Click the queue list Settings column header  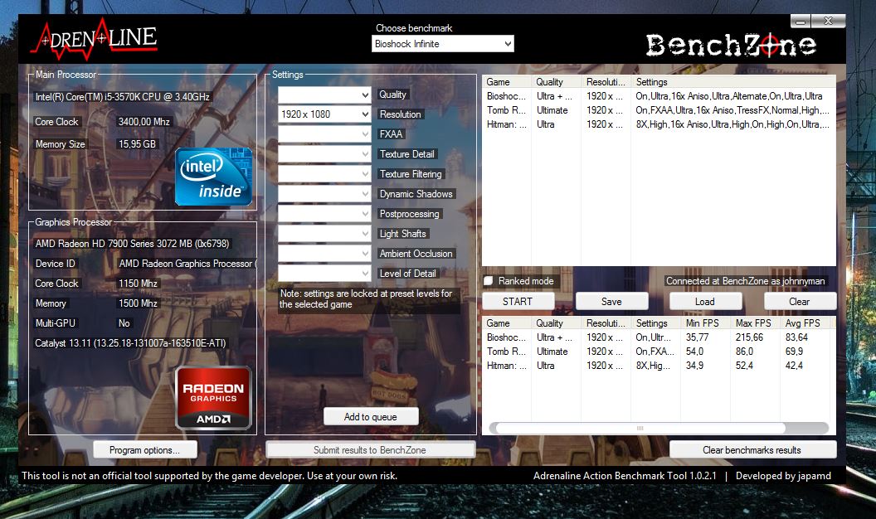tap(733, 81)
